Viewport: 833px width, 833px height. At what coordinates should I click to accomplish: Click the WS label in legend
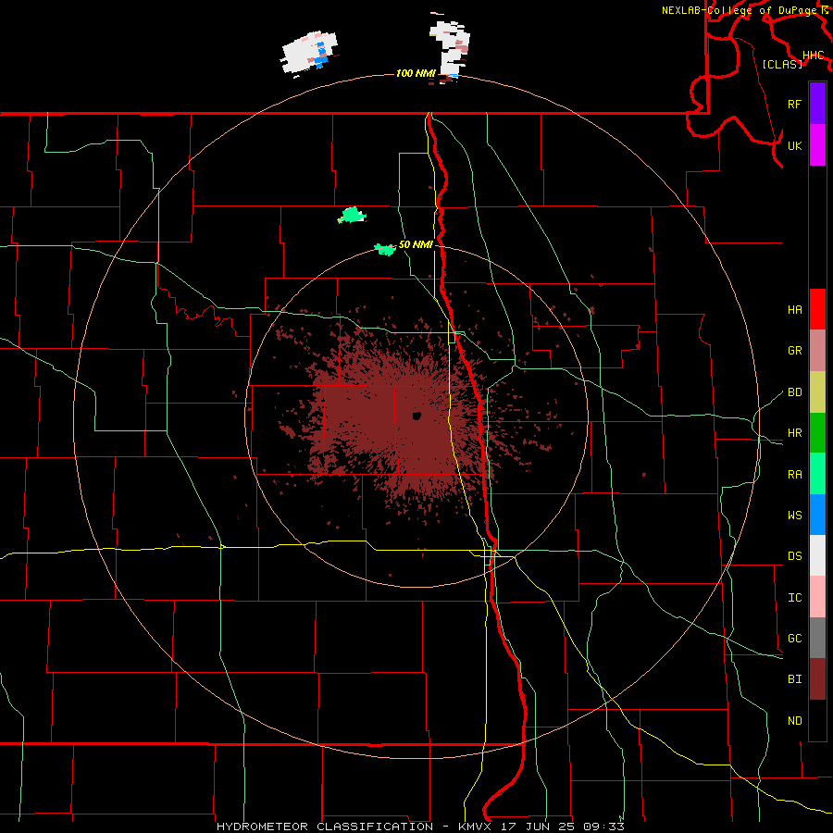(794, 515)
